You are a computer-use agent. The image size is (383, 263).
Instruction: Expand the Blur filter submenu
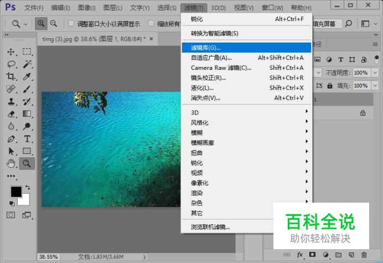point(246,132)
